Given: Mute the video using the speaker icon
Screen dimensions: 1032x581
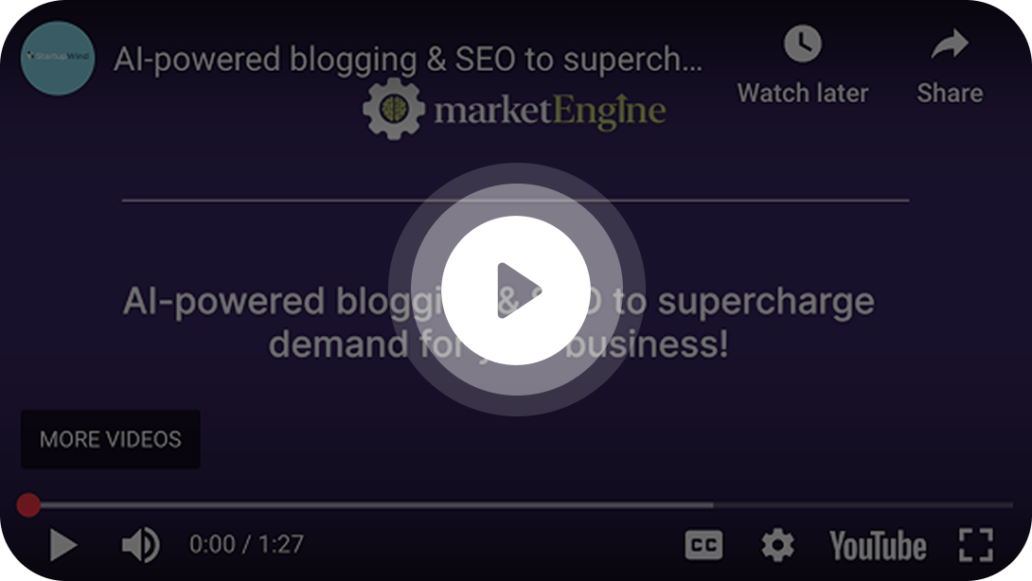Looking at the screenshot, I should [x=140, y=545].
